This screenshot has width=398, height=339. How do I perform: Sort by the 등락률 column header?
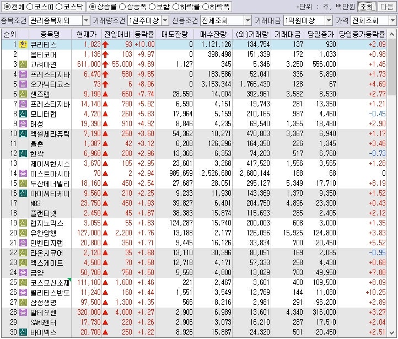144,34
